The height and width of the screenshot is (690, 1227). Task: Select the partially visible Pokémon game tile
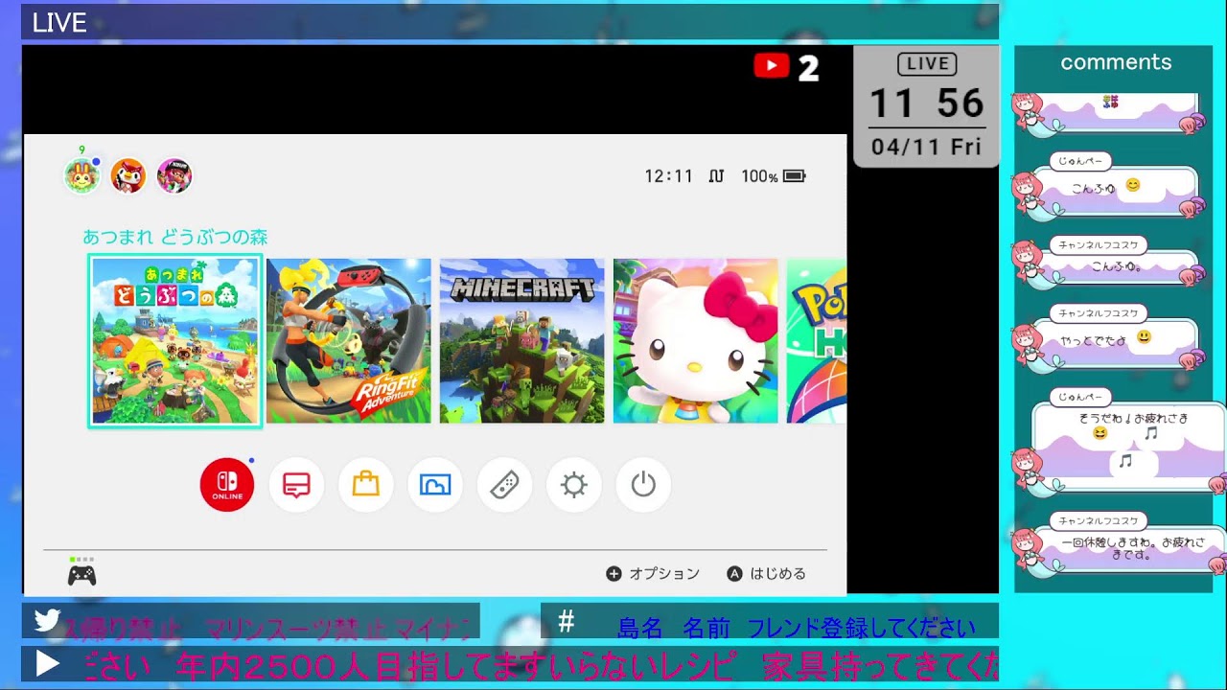(817, 341)
